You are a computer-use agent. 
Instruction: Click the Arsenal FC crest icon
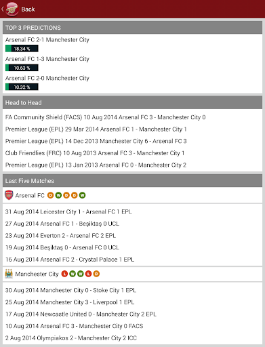coord(9,195)
